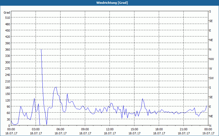Click the W compass label on right axis
The image size is (219, 136).
[211, 69]
